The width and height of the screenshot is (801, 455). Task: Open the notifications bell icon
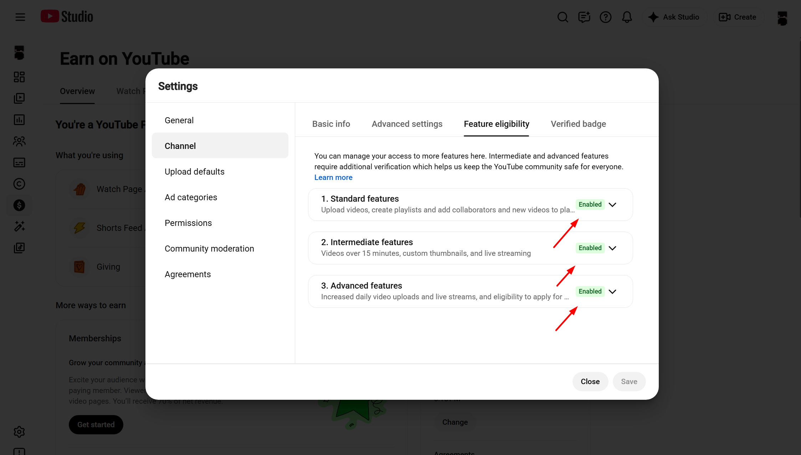(627, 17)
